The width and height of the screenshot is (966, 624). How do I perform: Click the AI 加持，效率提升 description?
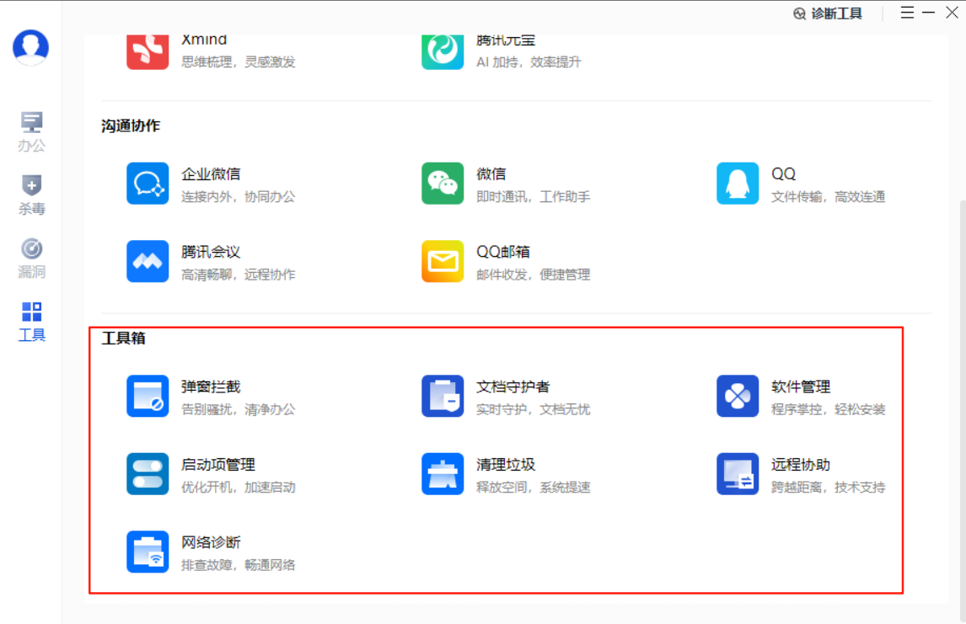(x=529, y=62)
